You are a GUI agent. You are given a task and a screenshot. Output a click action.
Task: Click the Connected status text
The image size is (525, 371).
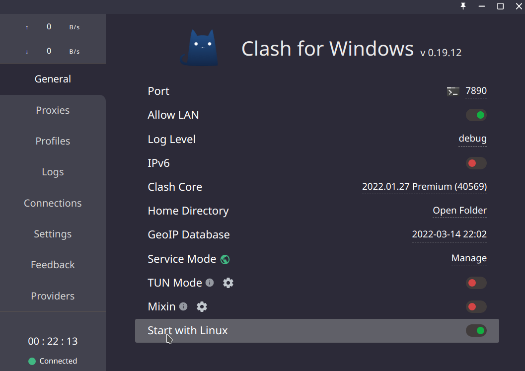click(58, 361)
